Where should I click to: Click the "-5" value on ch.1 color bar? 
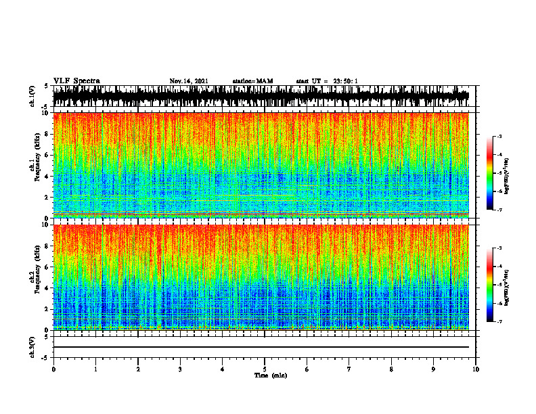tap(499, 173)
